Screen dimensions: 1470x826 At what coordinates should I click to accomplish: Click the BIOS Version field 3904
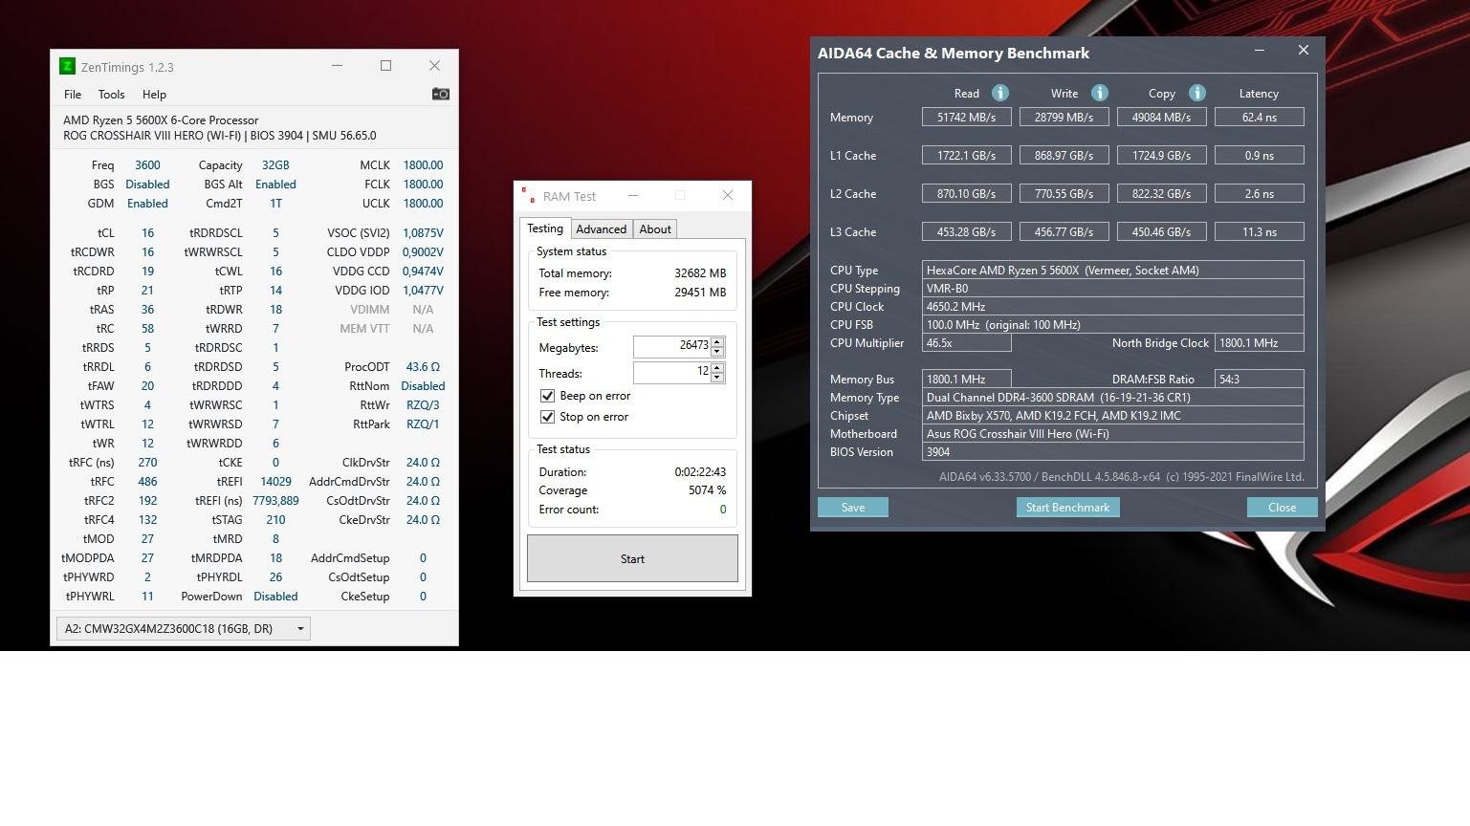[x=1112, y=451]
